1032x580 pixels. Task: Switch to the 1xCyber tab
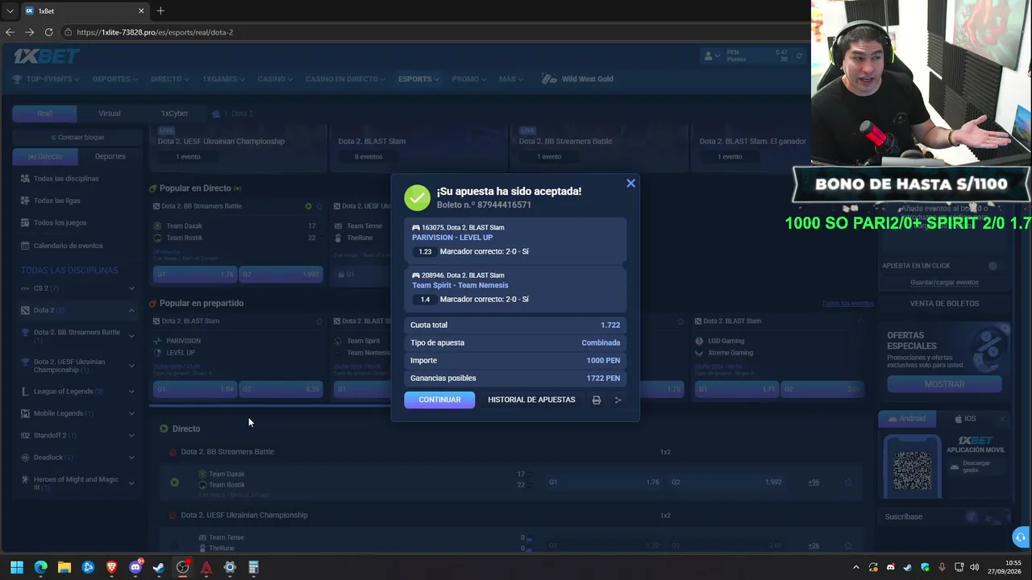click(x=174, y=114)
